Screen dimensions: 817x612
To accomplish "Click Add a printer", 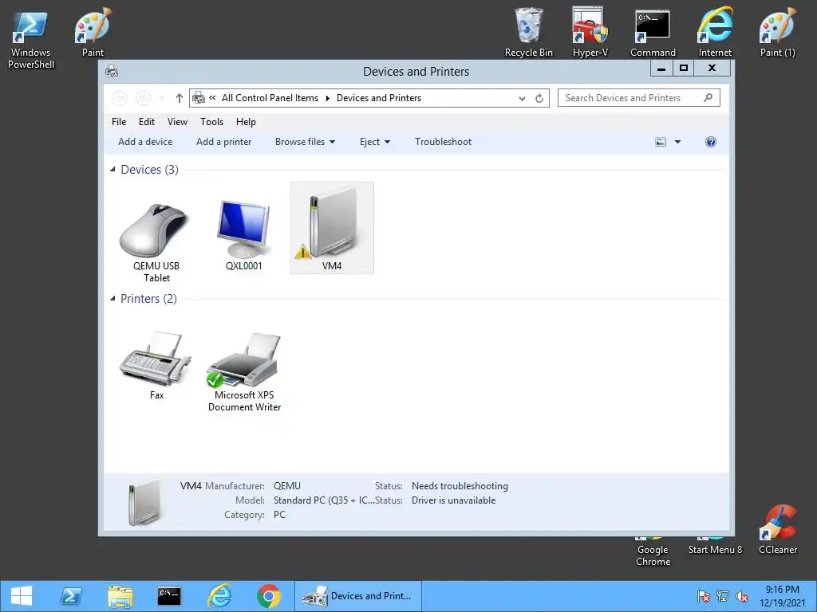I will [223, 142].
